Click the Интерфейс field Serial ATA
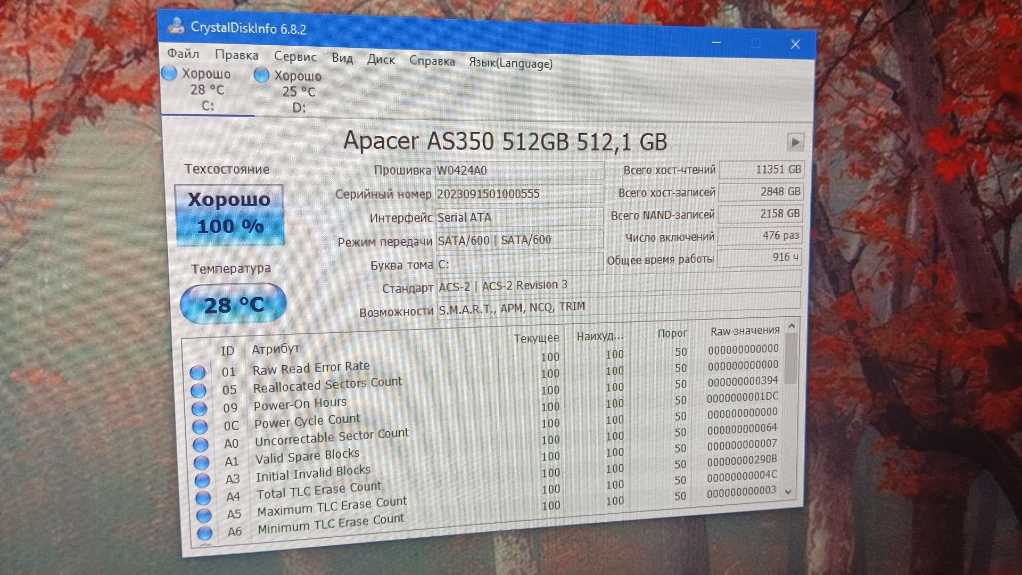The width and height of the screenshot is (1022, 575). click(519, 217)
